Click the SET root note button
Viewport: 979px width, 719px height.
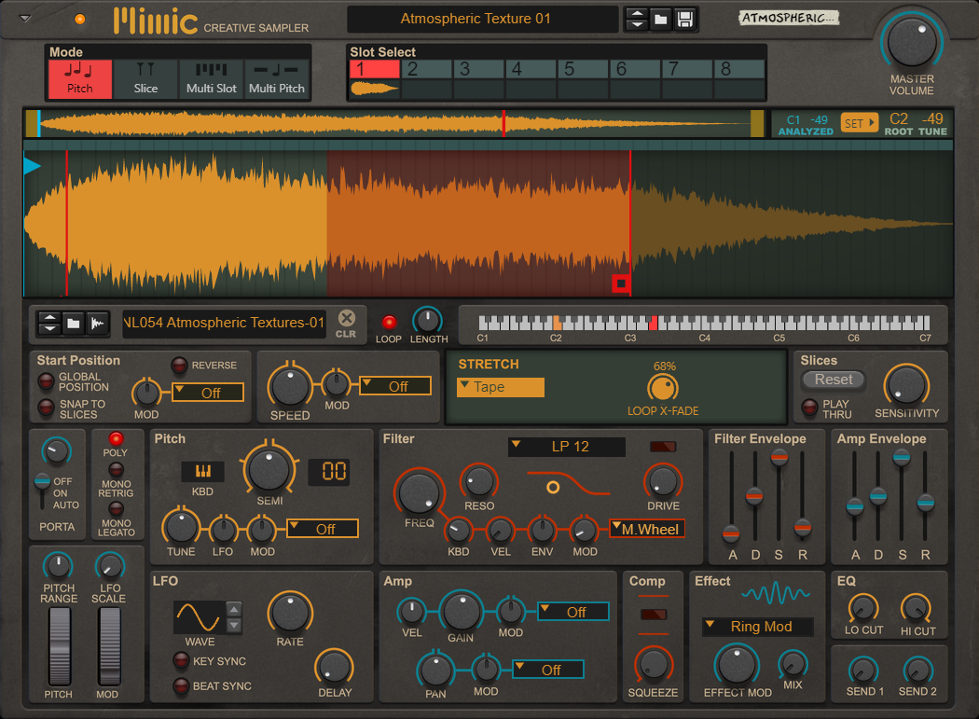[859, 121]
